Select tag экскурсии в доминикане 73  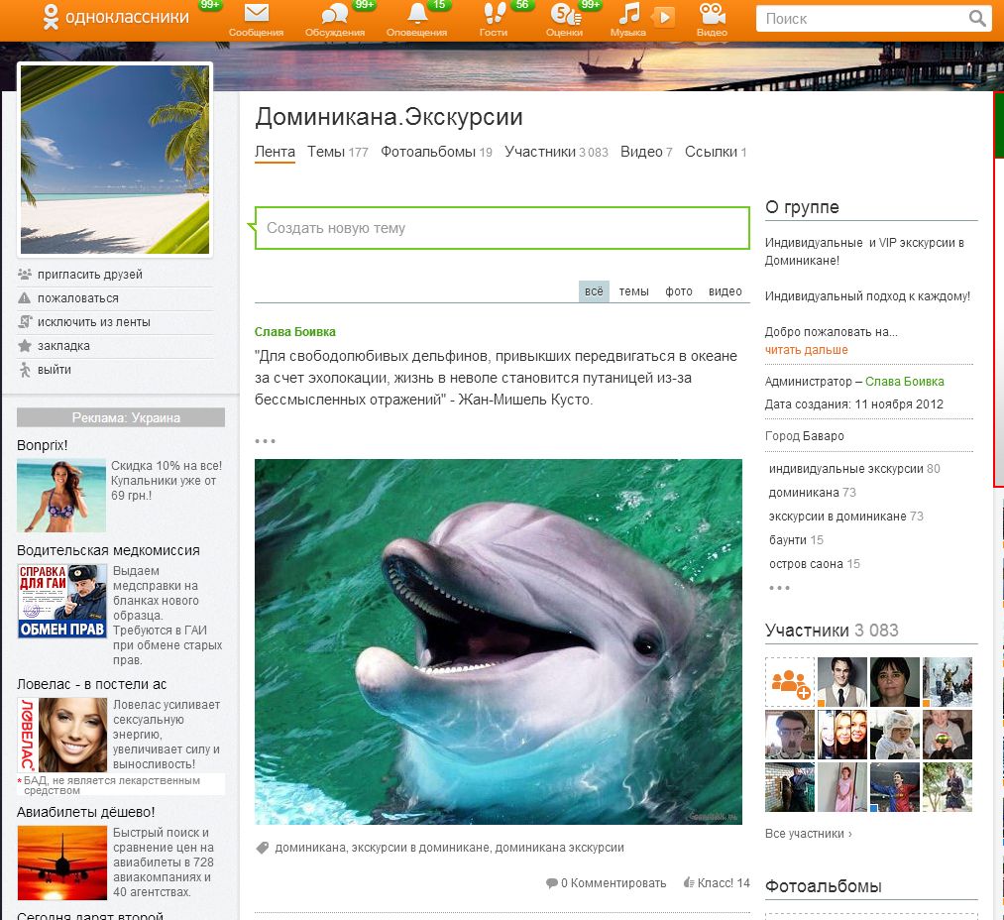pyautogui.click(x=845, y=517)
